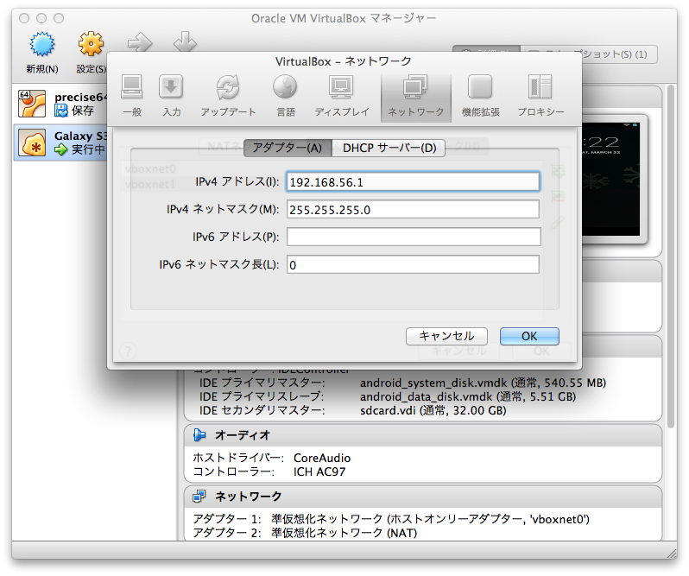Confirm with the blue OK button
This screenshot has height=576, width=689.
(x=529, y=336)
